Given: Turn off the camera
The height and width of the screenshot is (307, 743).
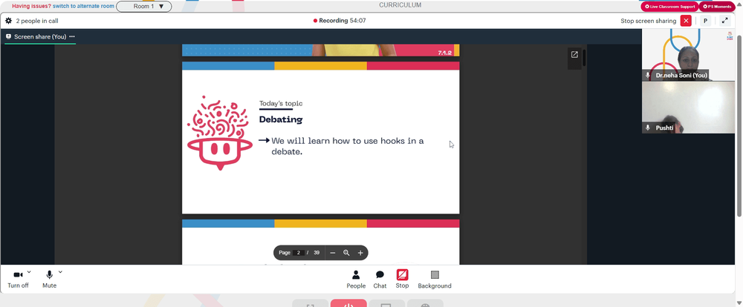Looking at the screenshot, I should (18, 279).
